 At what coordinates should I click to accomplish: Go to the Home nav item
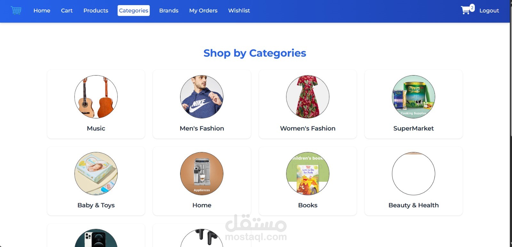click(x=42, y=11)
